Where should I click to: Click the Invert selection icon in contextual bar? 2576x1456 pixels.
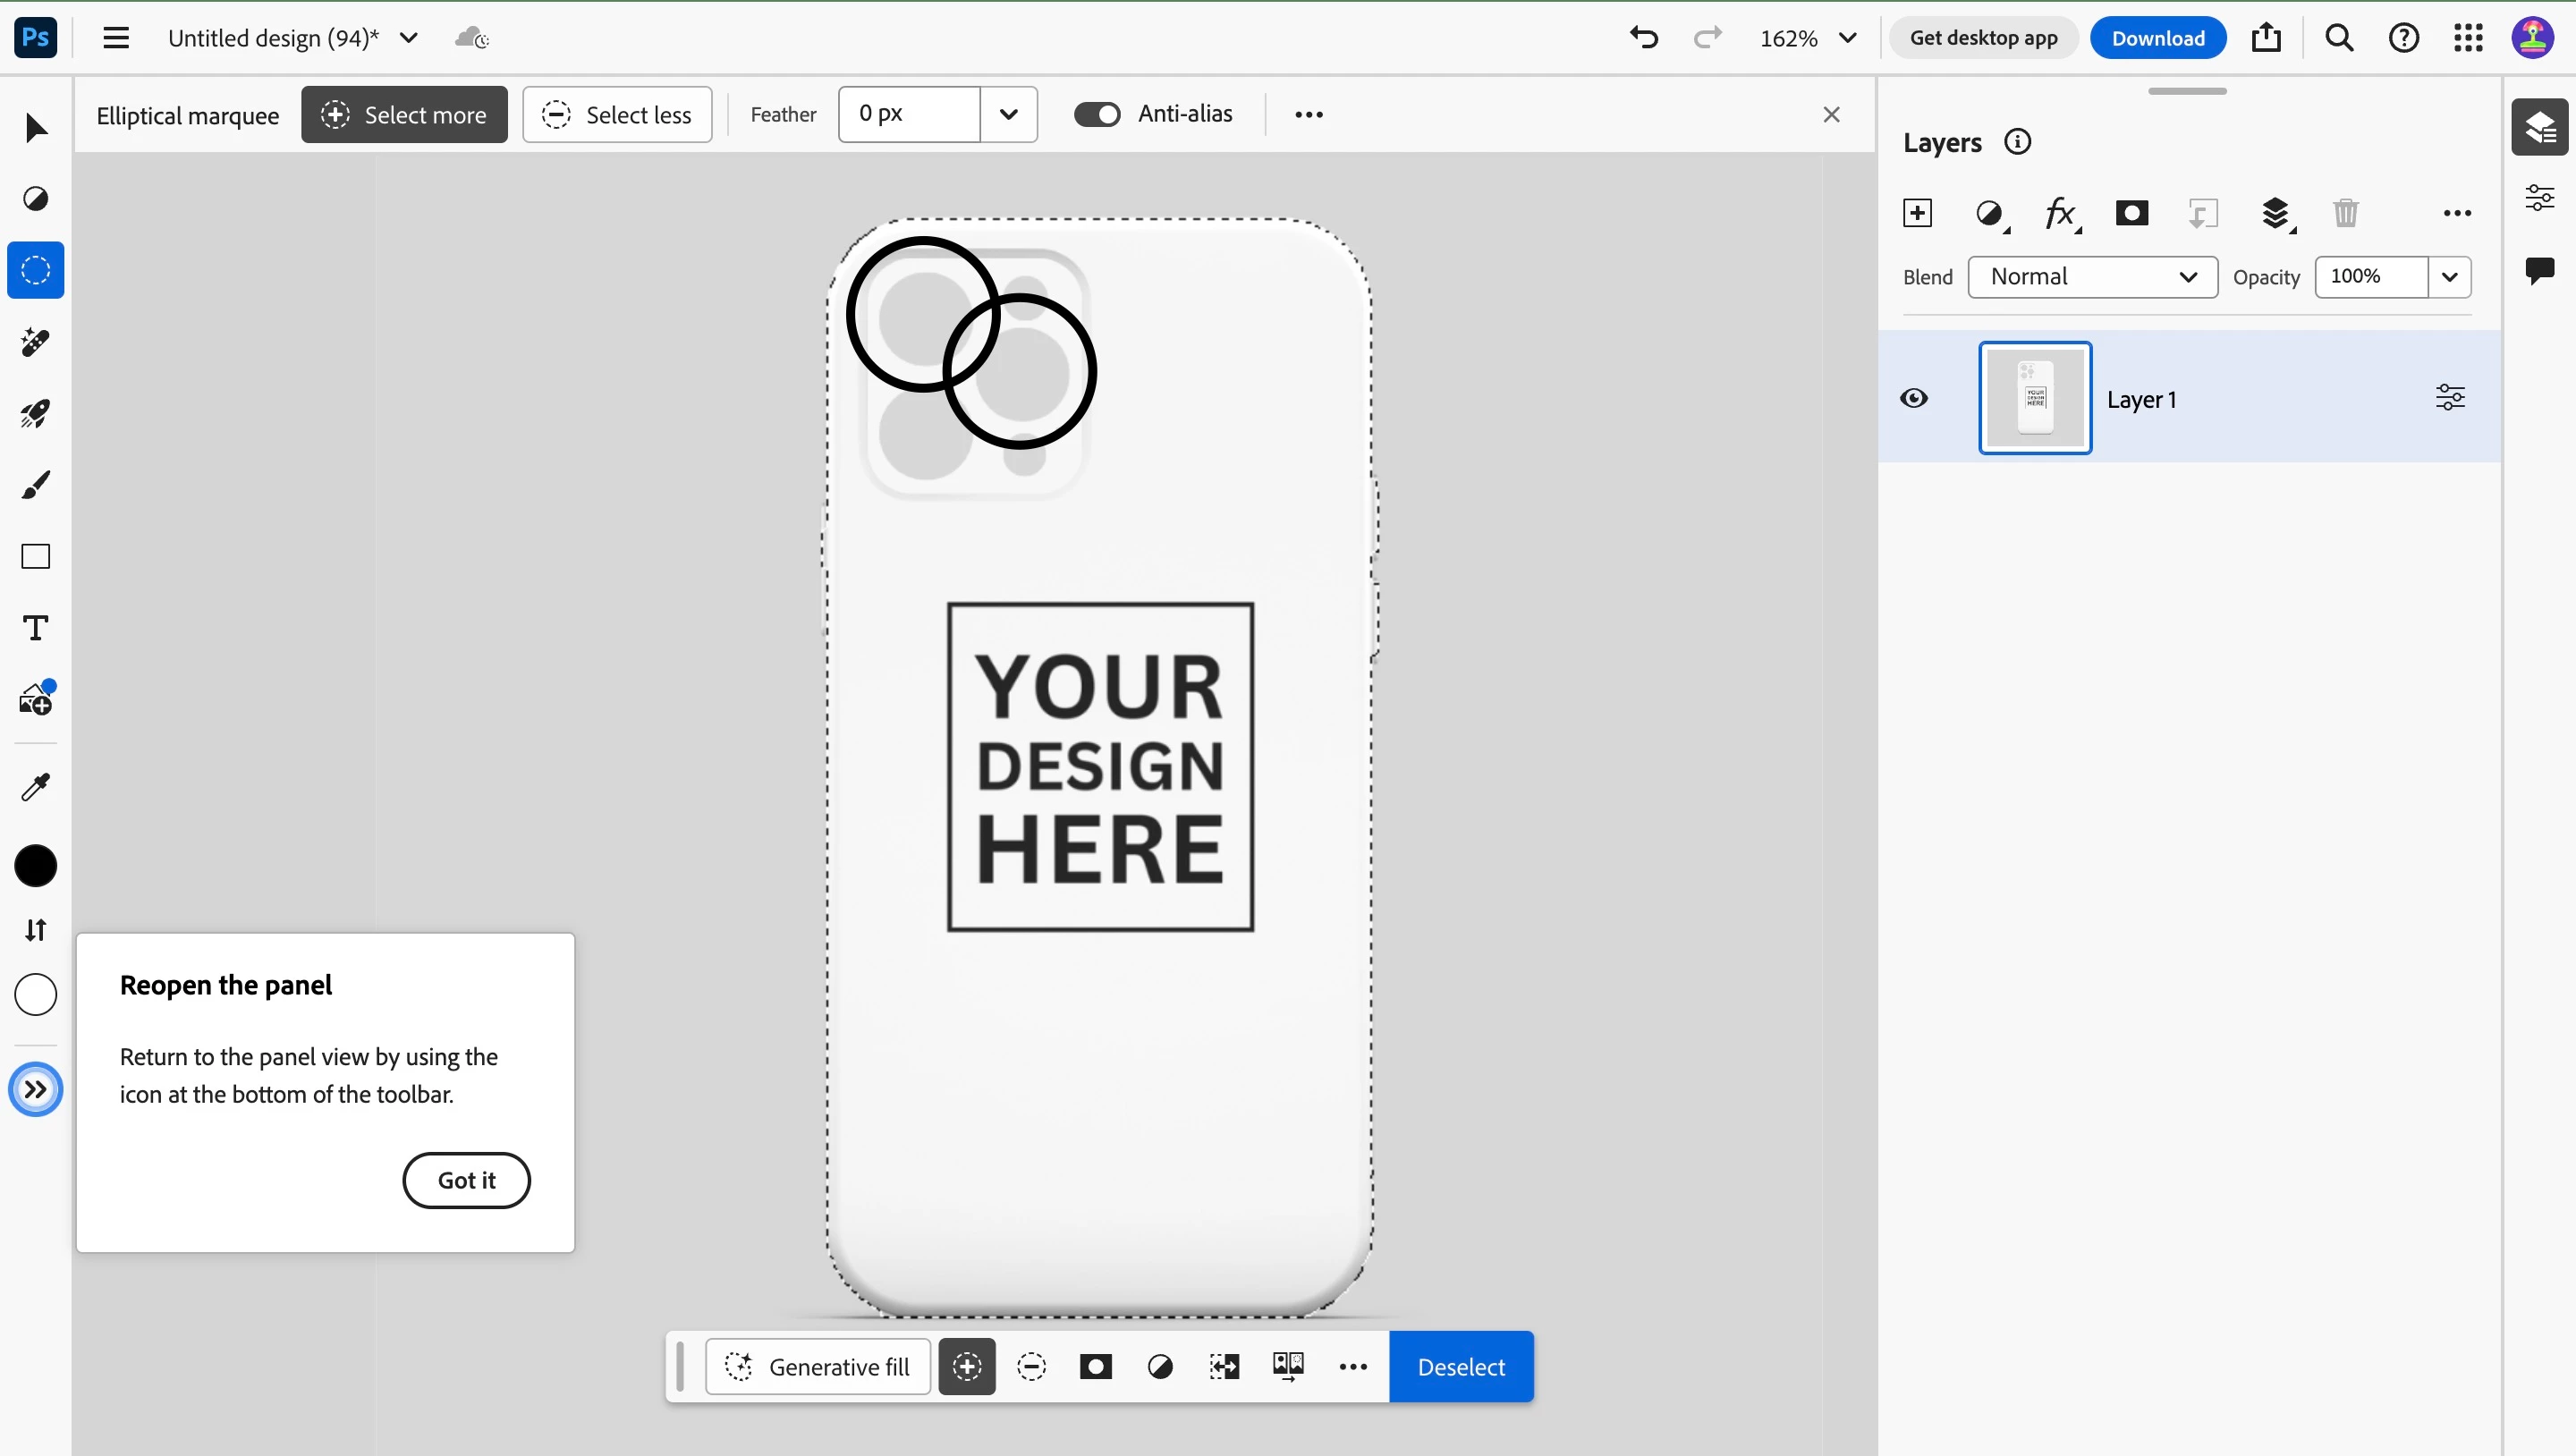click(1224, 1366)
